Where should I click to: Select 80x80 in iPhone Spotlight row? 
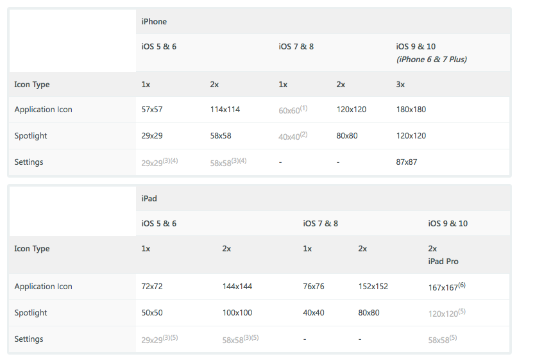(x=347, y=136)
